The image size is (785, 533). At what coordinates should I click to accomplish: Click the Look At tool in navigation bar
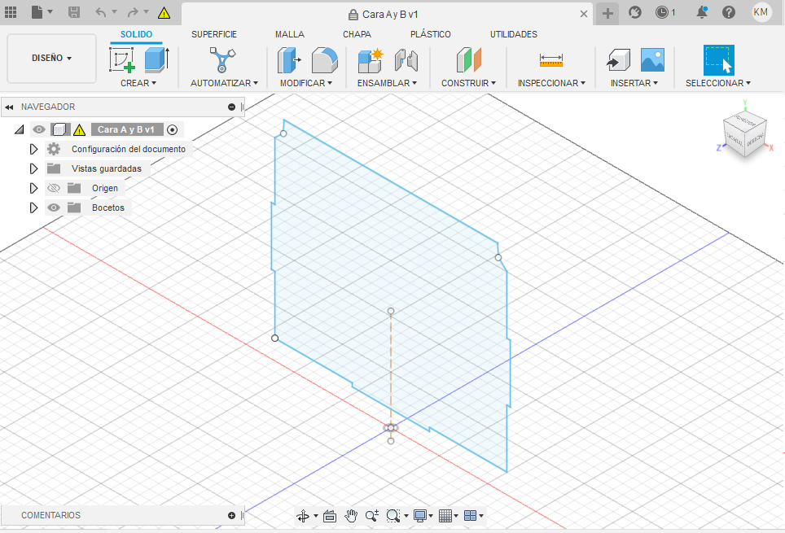tap(330, 516)
